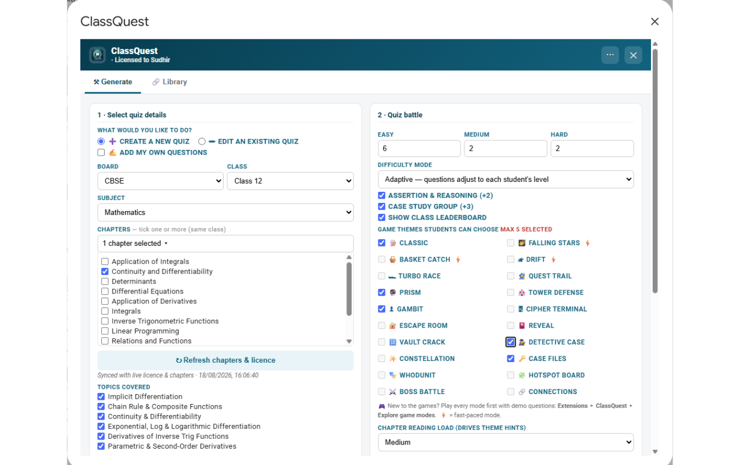Click the Vault Crack theme icon

tap(393, 342)
